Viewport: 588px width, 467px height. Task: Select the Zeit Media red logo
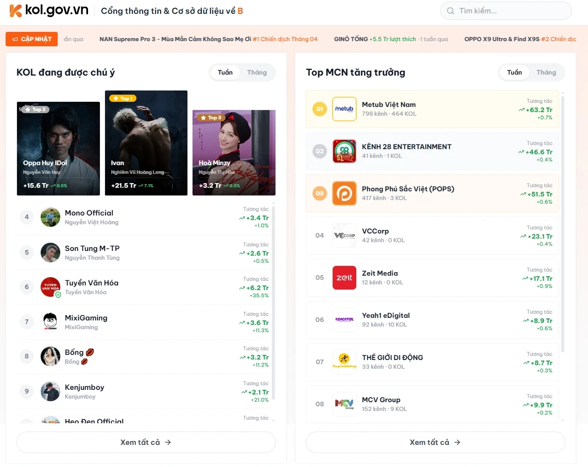click(x=344, y=278)
